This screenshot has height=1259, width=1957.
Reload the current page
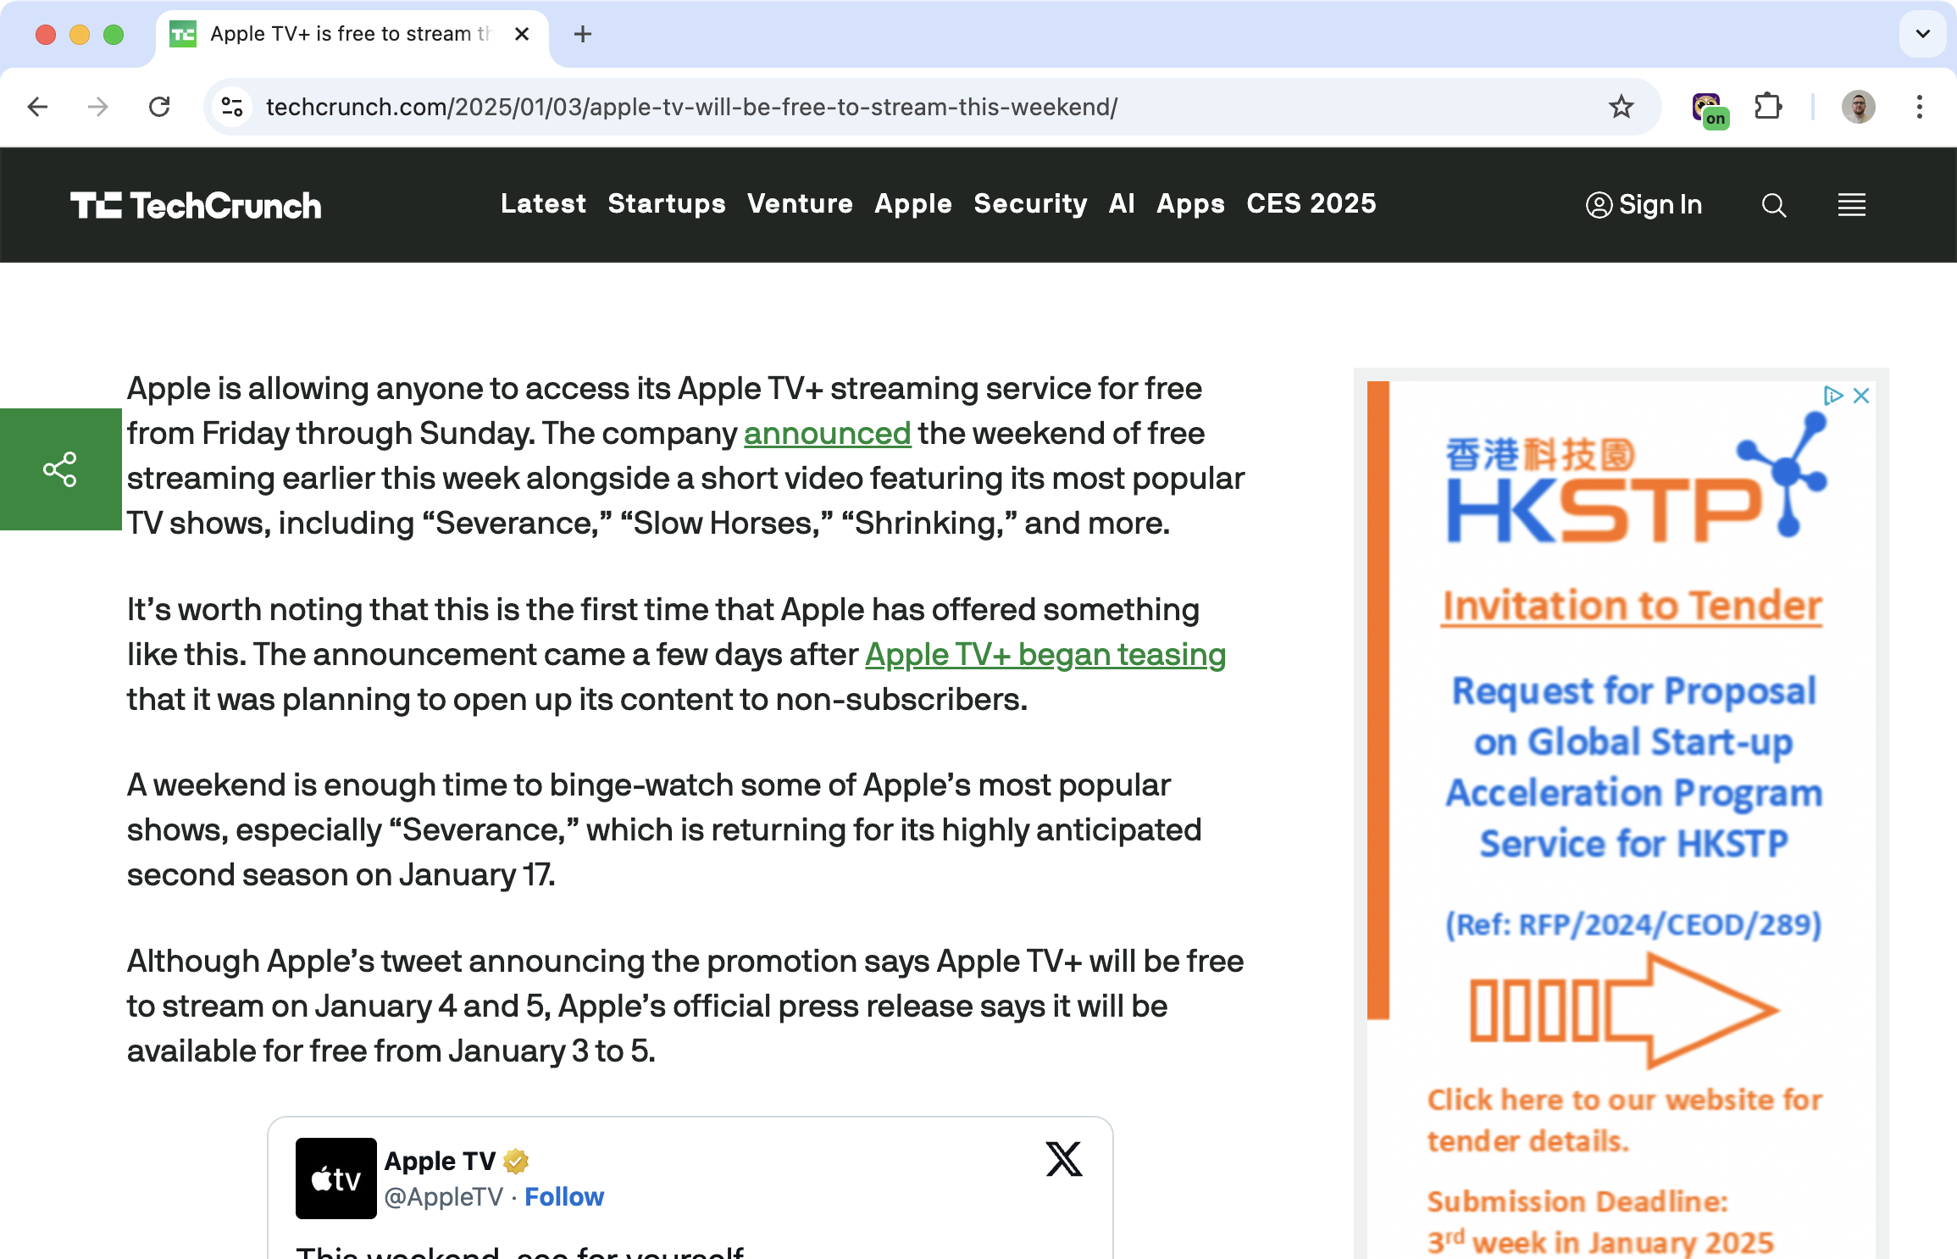(x=159, y=107)
